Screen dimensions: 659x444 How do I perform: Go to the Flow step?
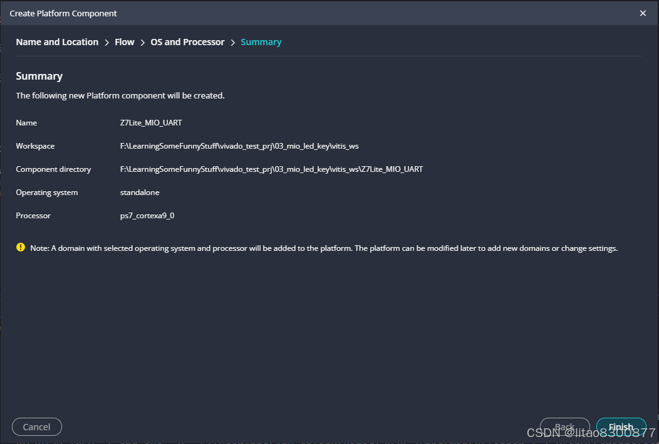125,42
